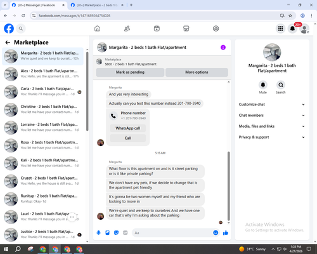
Task: Open the Friends icon in top navigation
Action: click(127, 29)
